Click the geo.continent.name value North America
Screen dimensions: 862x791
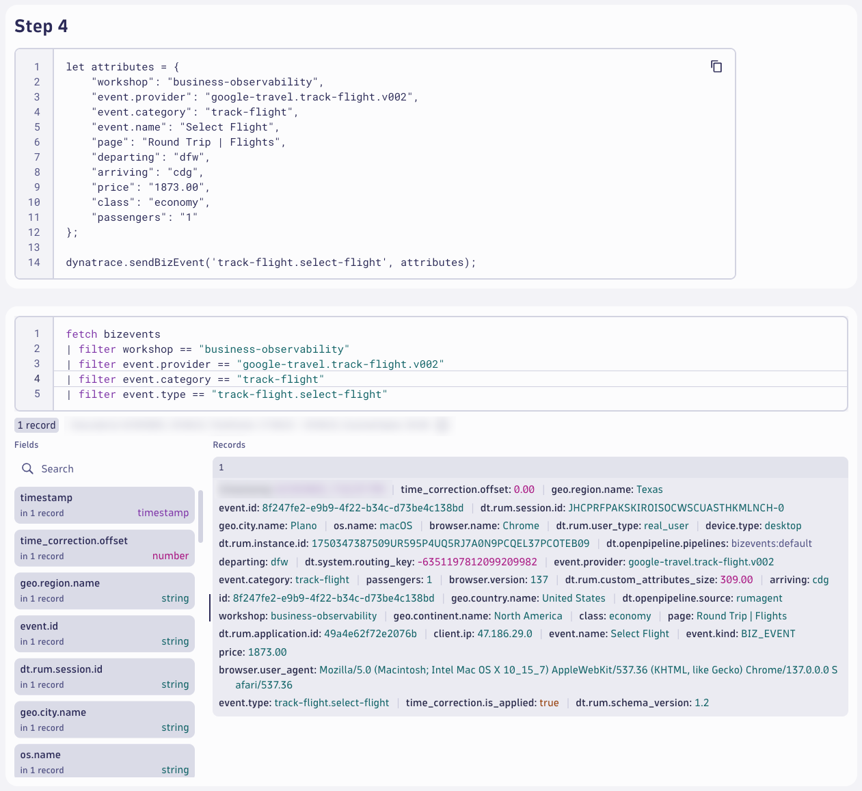pyautogui.click(x=528, y=616)
